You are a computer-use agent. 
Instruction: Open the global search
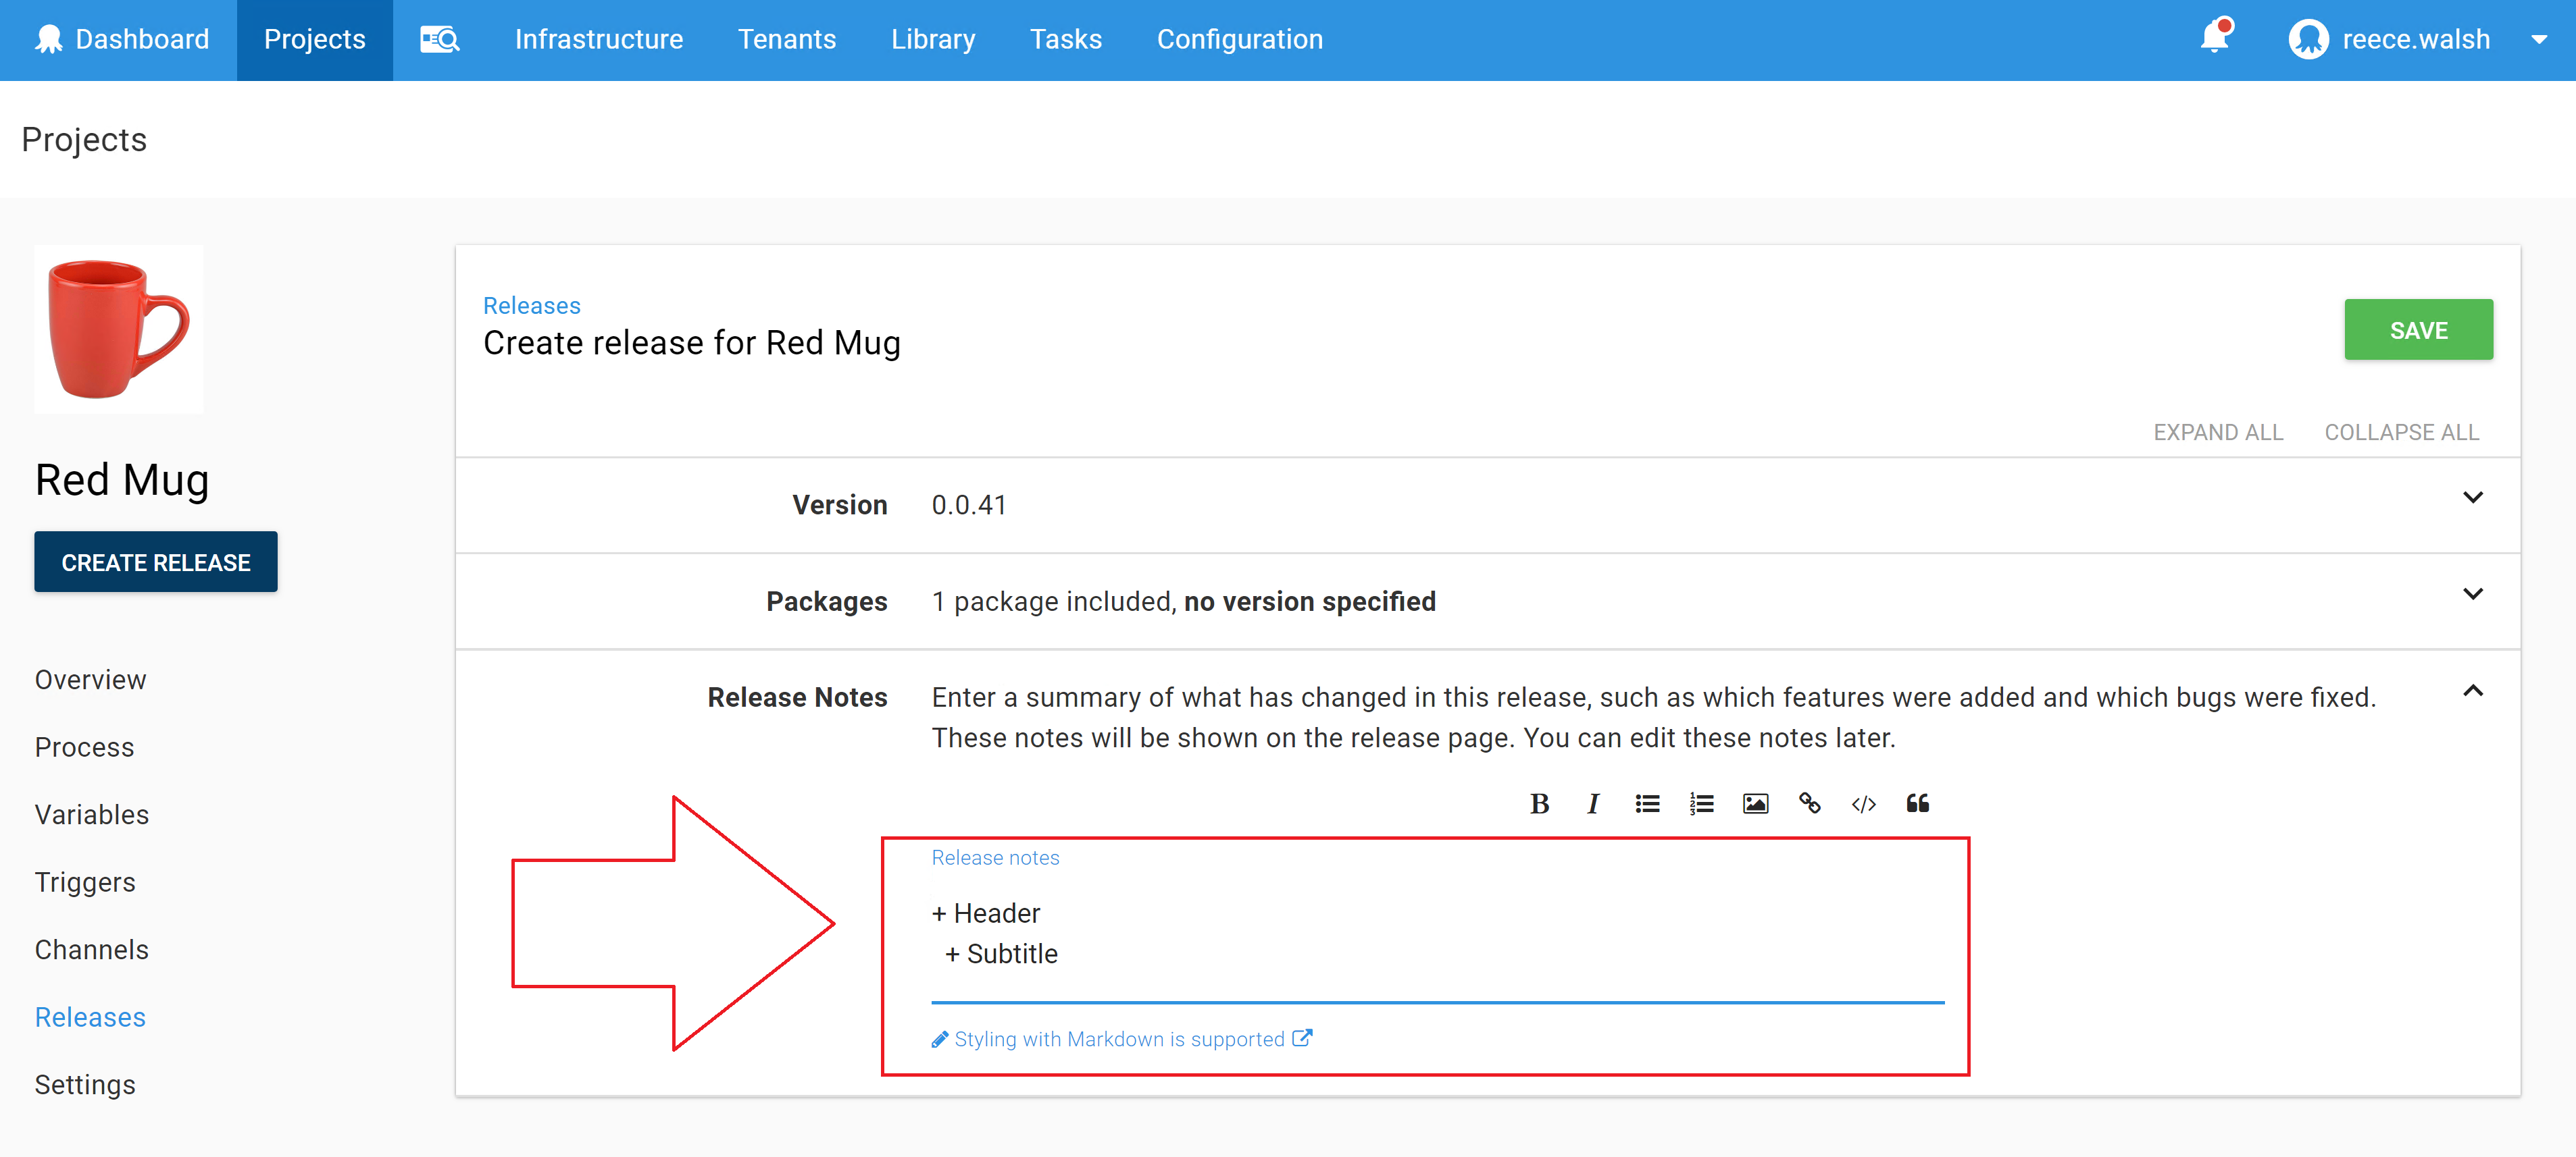pos(440,39)
